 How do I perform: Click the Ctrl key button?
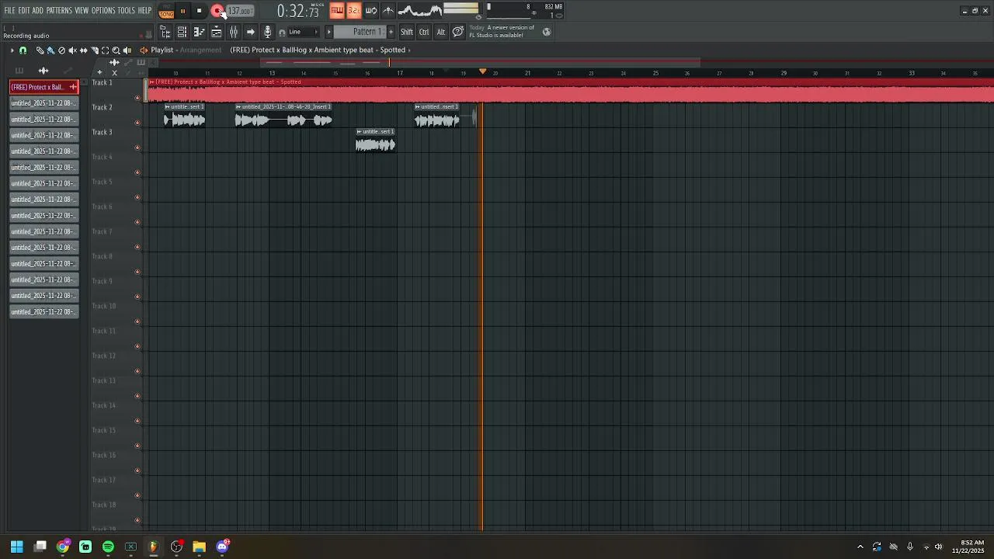coord(424,32)
